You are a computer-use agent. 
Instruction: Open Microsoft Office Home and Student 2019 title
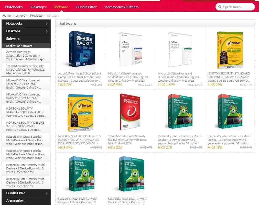128,77
